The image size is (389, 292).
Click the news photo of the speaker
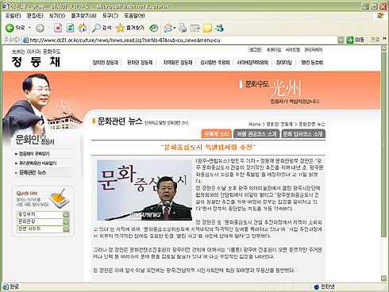144,190
